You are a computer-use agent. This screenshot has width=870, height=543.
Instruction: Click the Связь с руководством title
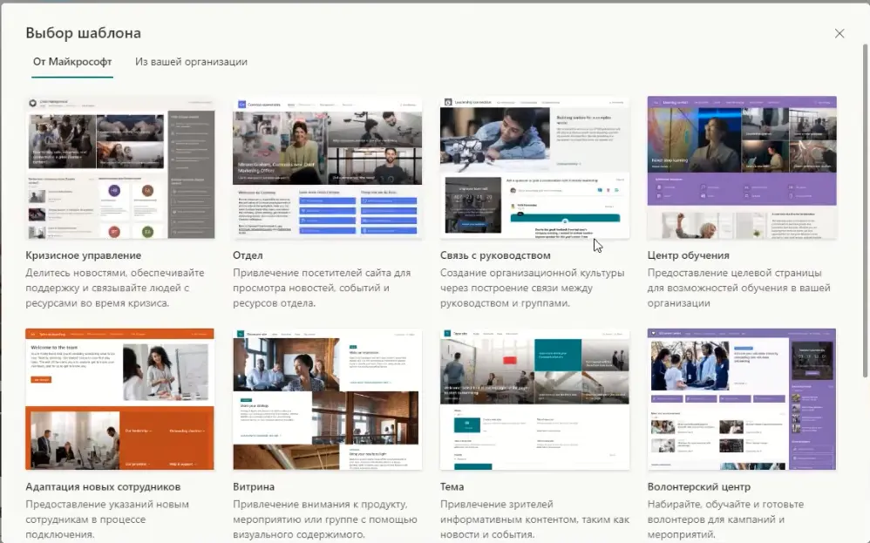click(x=495, y=255)
